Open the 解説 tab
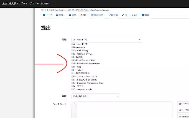189x118 pixels. pyautogui.click(x=146, y=15)
